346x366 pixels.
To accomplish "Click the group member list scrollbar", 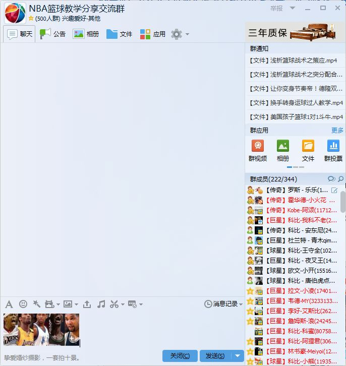I will pyautogui.click(x=343, y=202).
